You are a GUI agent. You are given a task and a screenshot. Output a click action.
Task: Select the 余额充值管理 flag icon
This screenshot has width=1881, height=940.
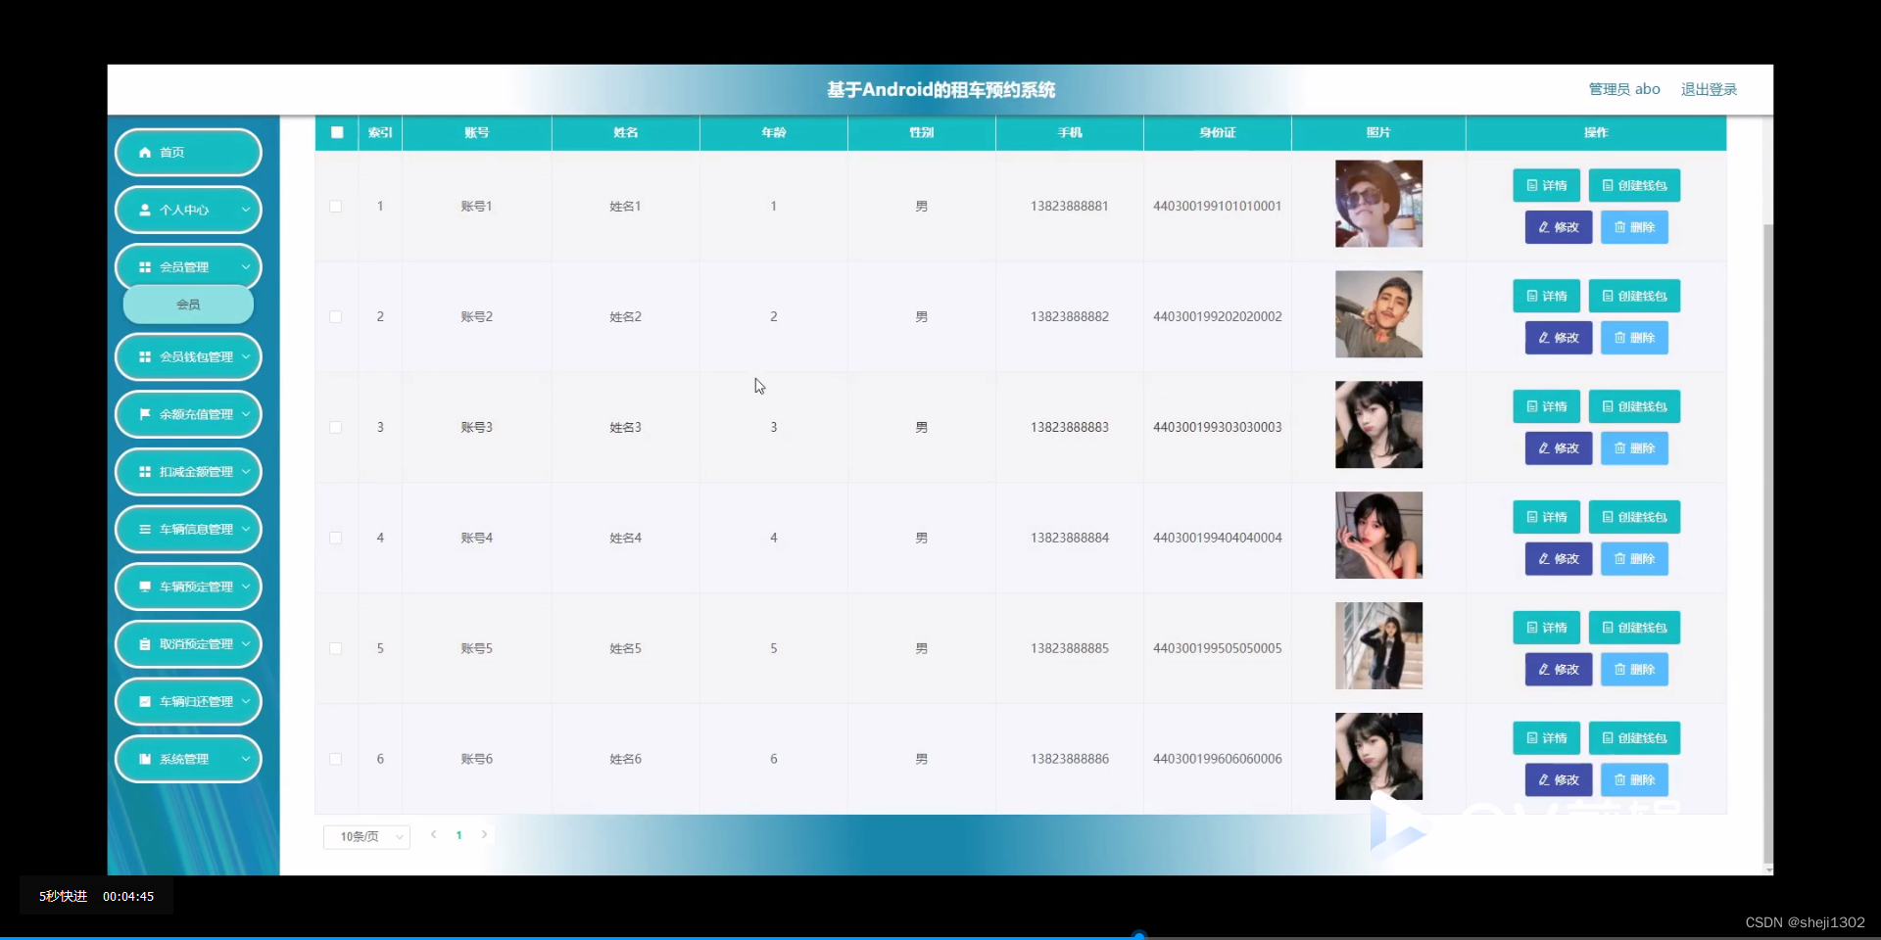[145, 414]
